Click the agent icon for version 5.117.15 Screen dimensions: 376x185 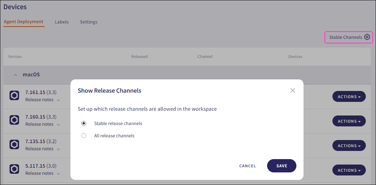(x=14, y=169)
